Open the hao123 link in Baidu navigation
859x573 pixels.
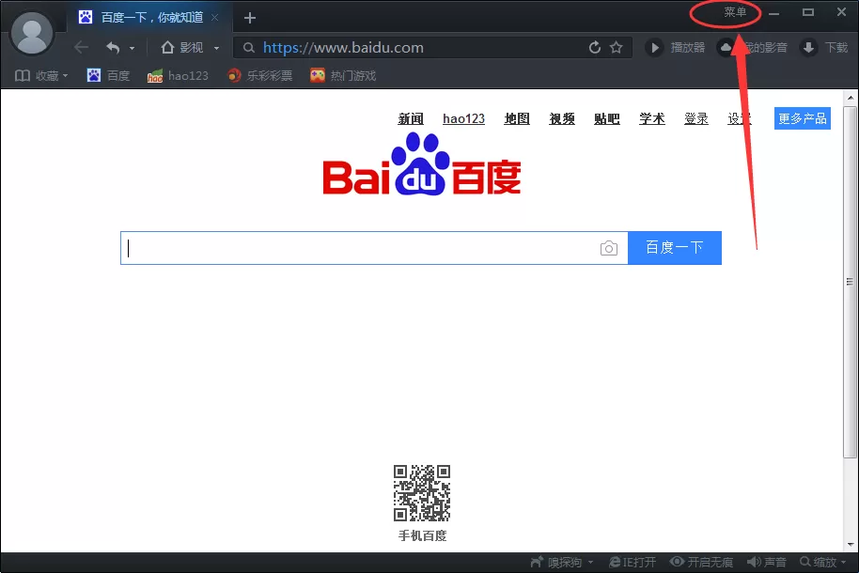463,118
